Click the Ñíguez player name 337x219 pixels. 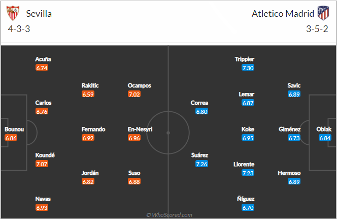(246, 199)
